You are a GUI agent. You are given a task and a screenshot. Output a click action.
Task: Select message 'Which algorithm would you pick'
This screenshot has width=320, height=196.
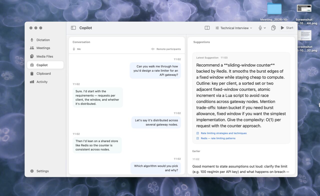156,168
